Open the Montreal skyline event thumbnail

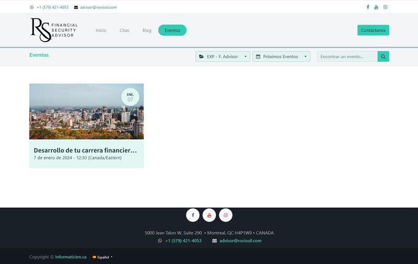click(x=86, y=111)
